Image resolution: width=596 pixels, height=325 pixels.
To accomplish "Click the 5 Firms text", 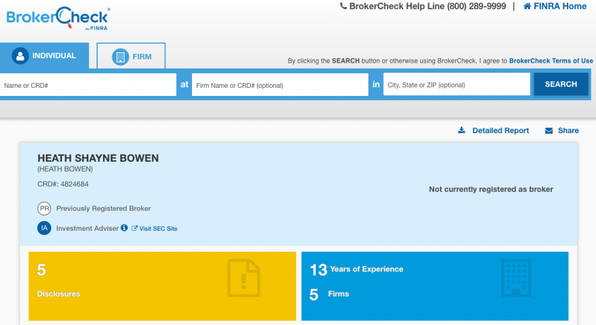I will pos(329,294).
